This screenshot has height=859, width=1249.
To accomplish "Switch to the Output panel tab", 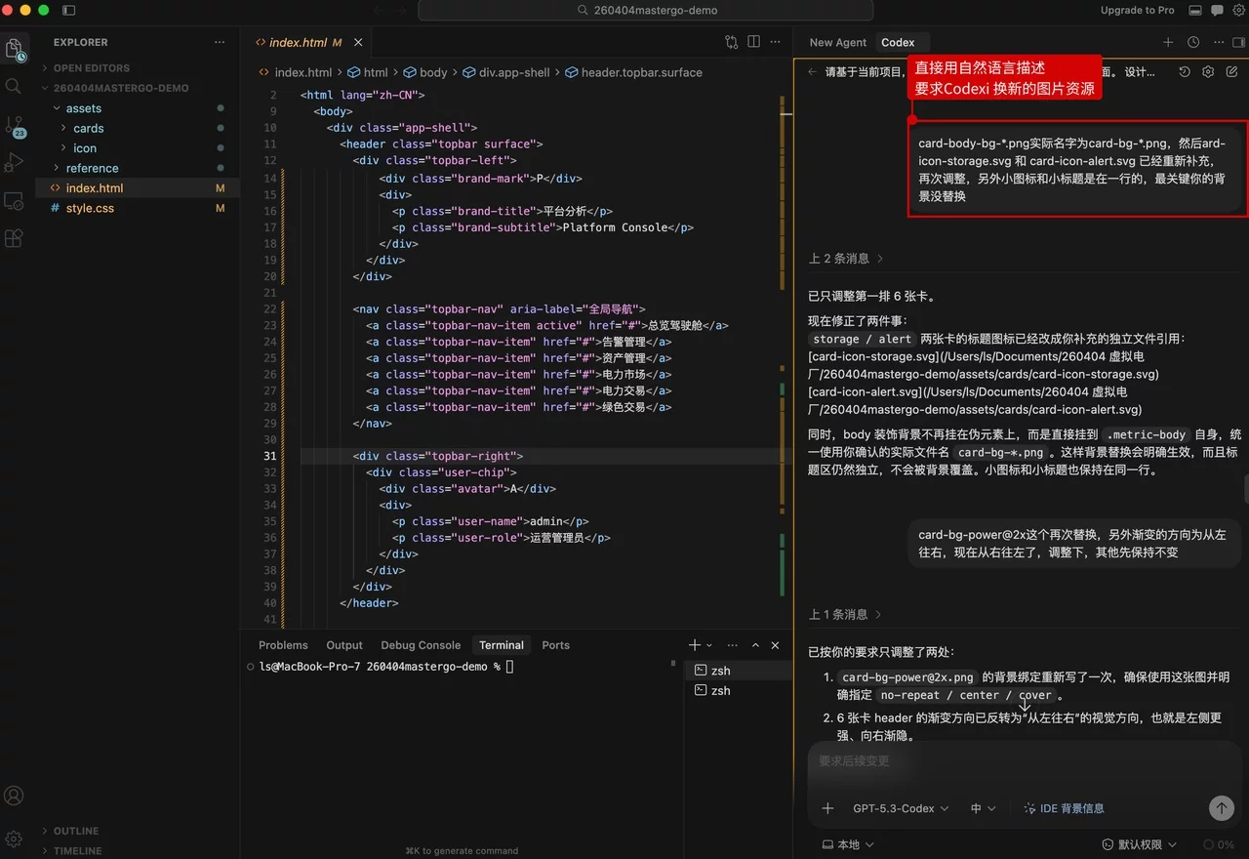I will (343, 645).
